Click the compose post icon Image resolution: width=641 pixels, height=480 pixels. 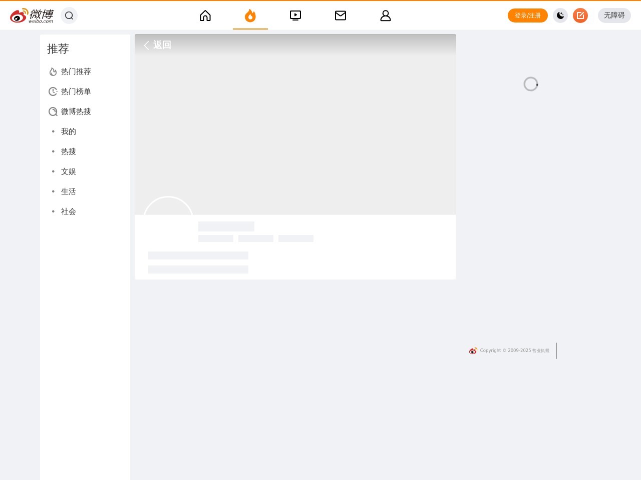(x=580, y=15)
